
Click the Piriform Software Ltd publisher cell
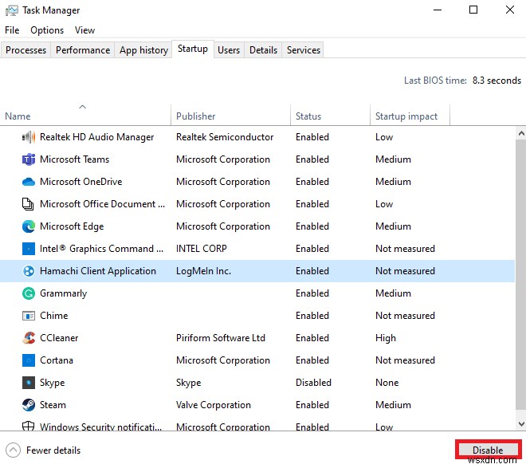coord(221,338)
